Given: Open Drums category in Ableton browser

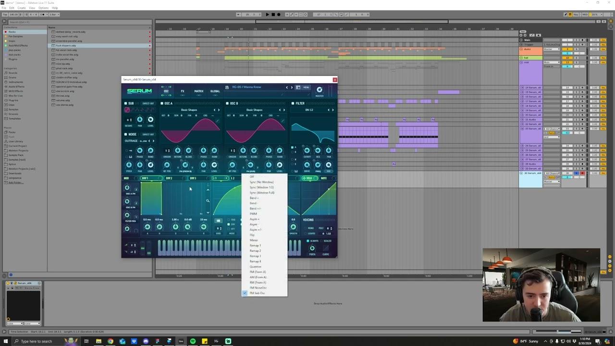Looking at the screenshot, I should (12, 77).
